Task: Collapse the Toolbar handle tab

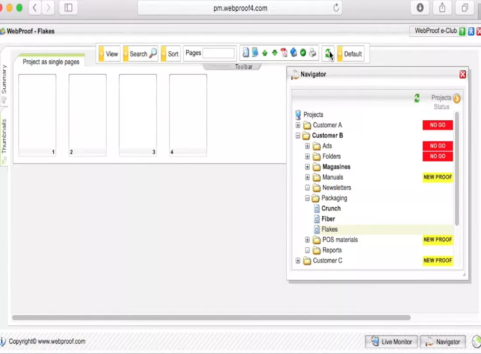Action: tap(232, 66)
